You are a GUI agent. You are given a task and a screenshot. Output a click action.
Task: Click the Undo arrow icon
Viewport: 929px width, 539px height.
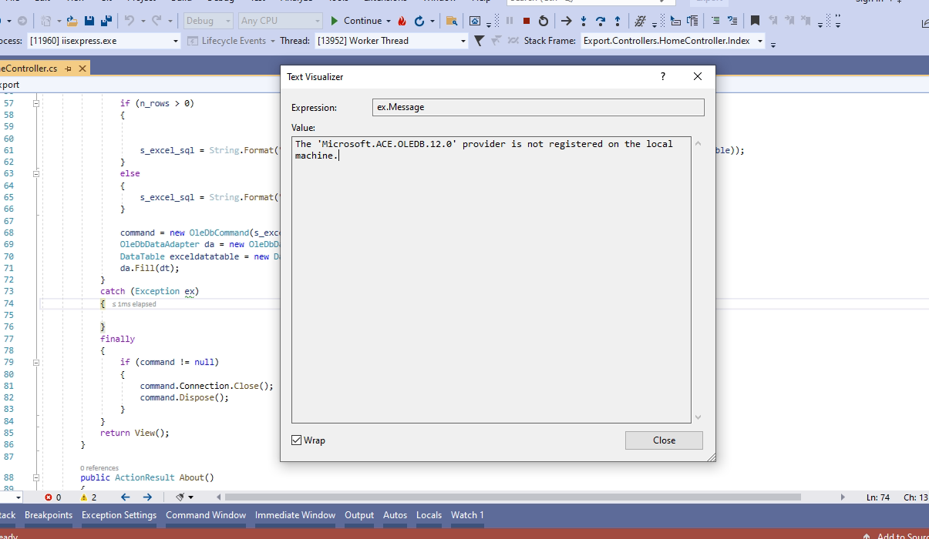[130, 21]
